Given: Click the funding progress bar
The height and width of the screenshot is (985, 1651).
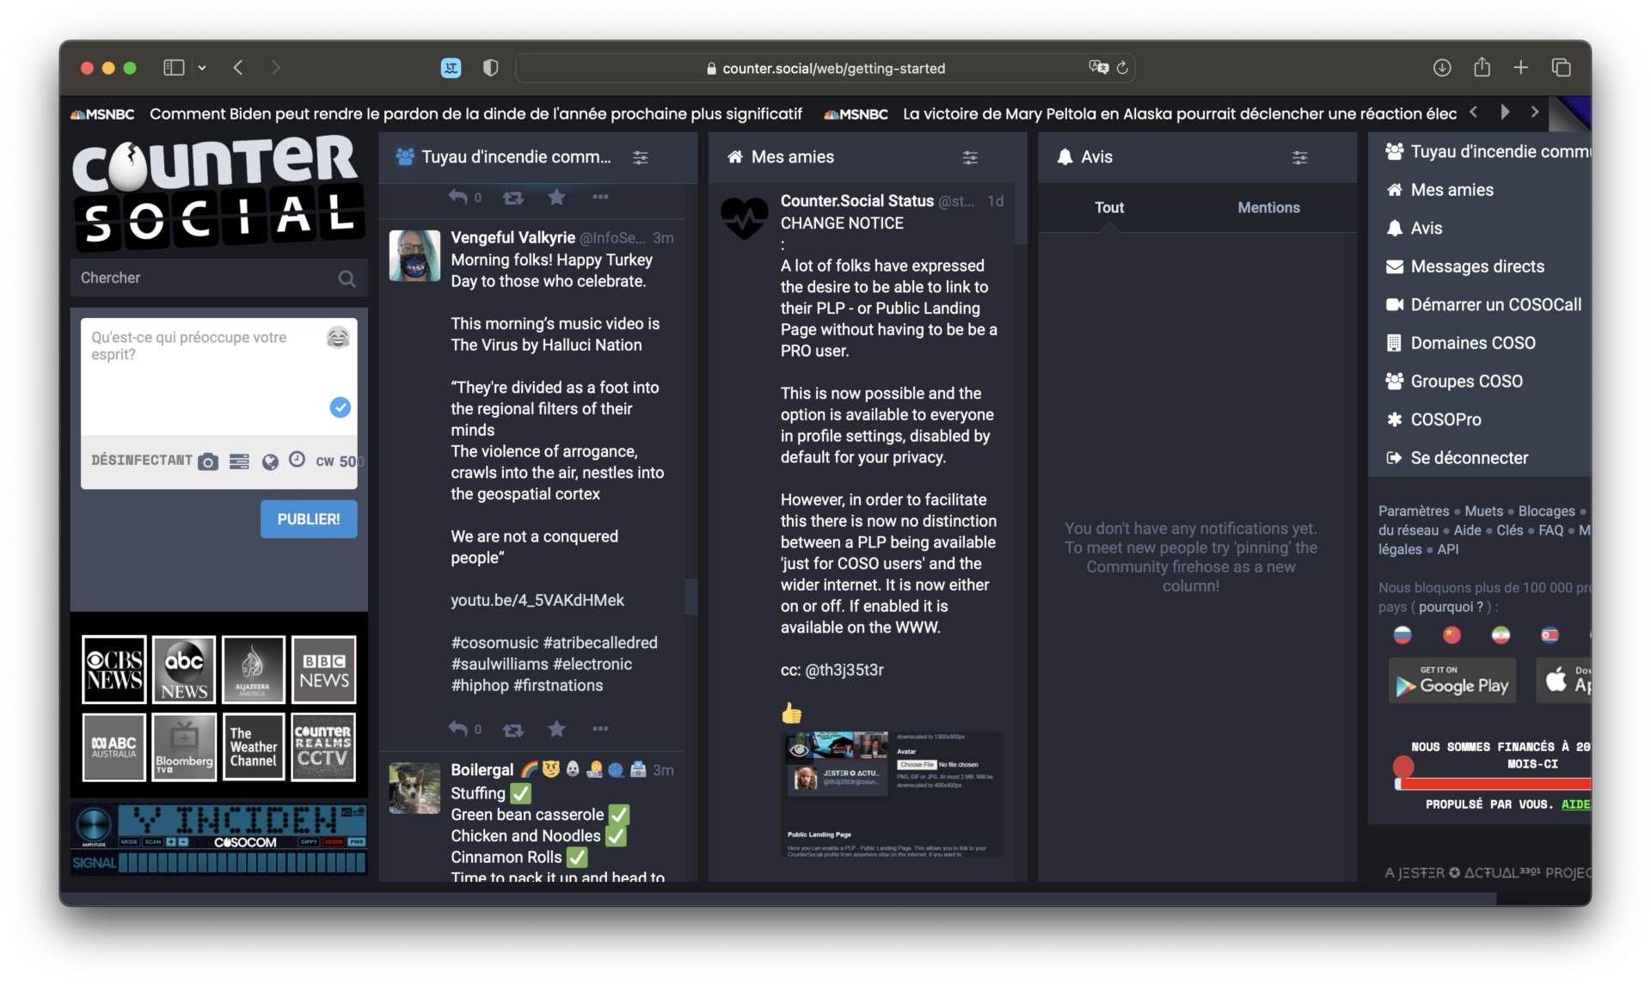Looking at the screenshot, I should point(1492,783).
